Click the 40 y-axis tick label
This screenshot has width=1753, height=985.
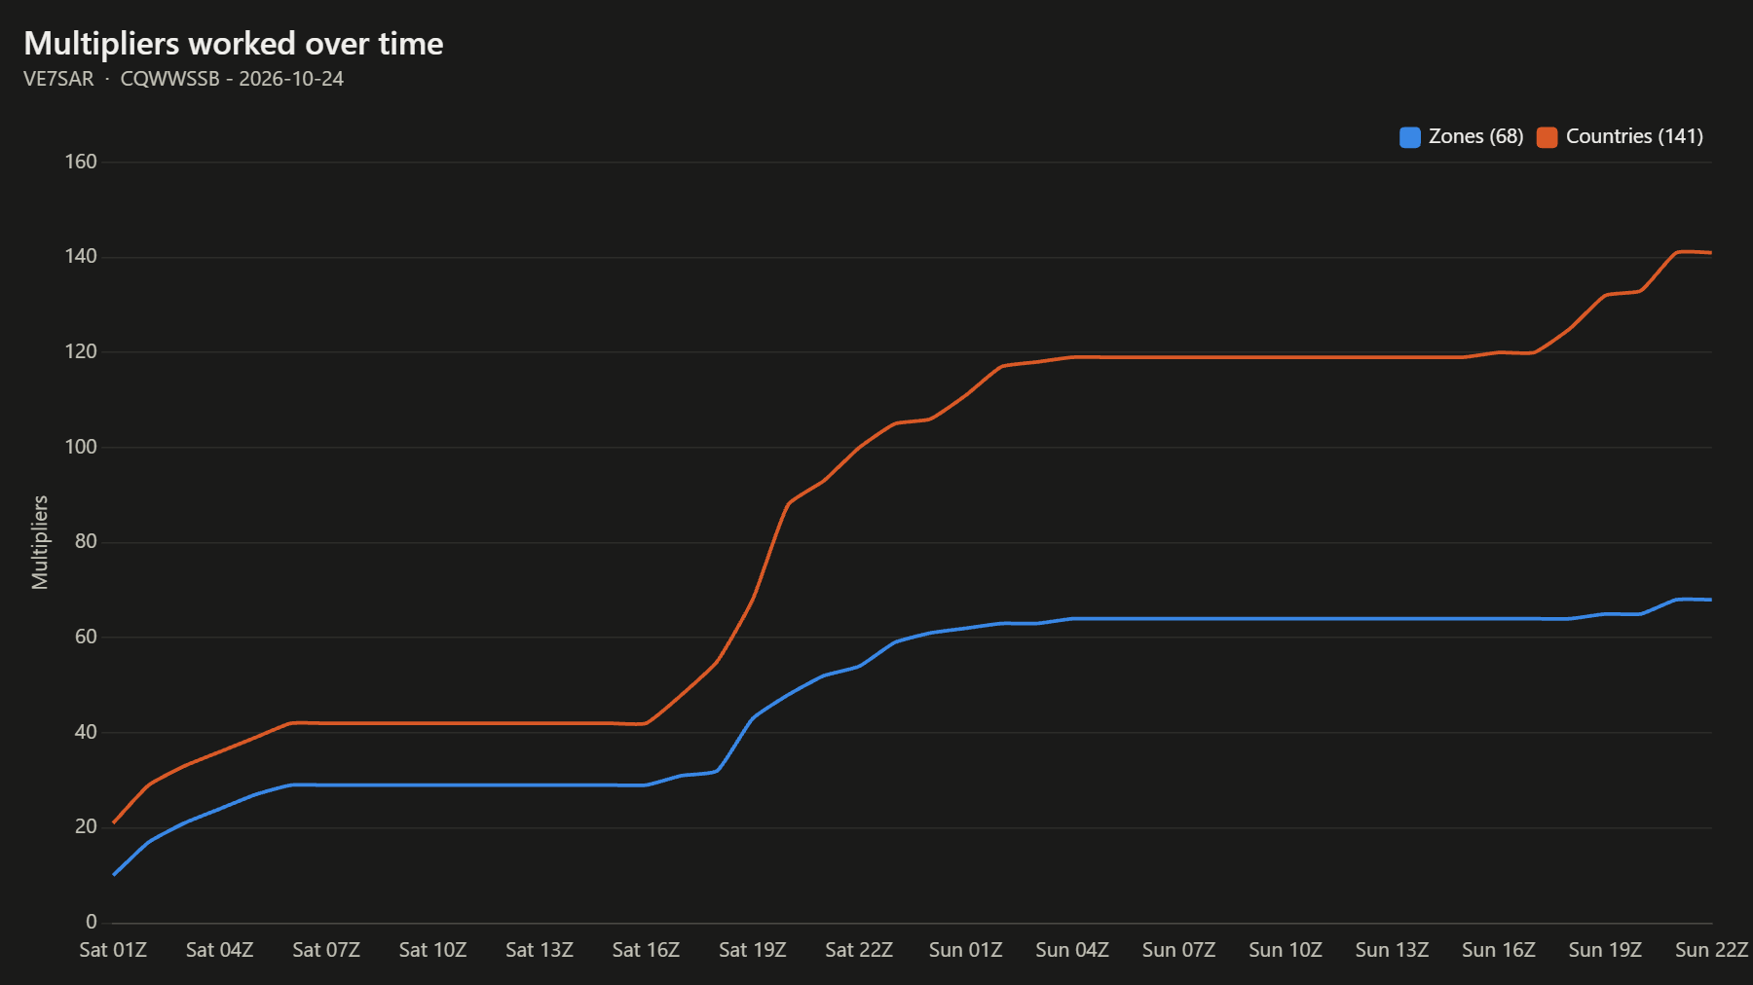tap(86, 732)
